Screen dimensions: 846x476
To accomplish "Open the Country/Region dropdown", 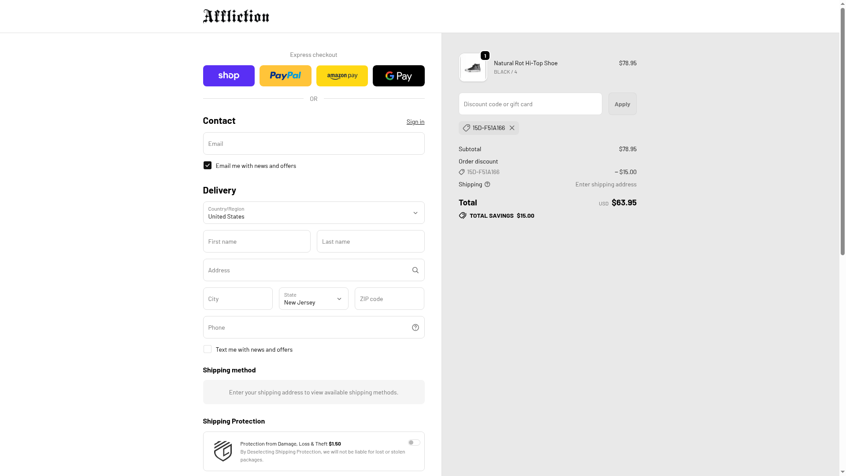I will point(313,213).
